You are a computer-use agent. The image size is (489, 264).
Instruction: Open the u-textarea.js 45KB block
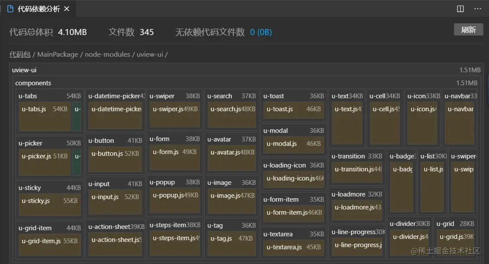tap(294, 248)
